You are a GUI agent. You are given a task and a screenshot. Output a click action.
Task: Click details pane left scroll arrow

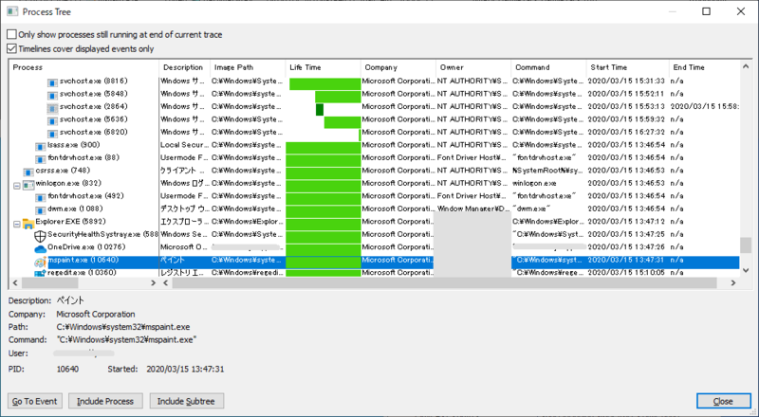coord(165,282)
